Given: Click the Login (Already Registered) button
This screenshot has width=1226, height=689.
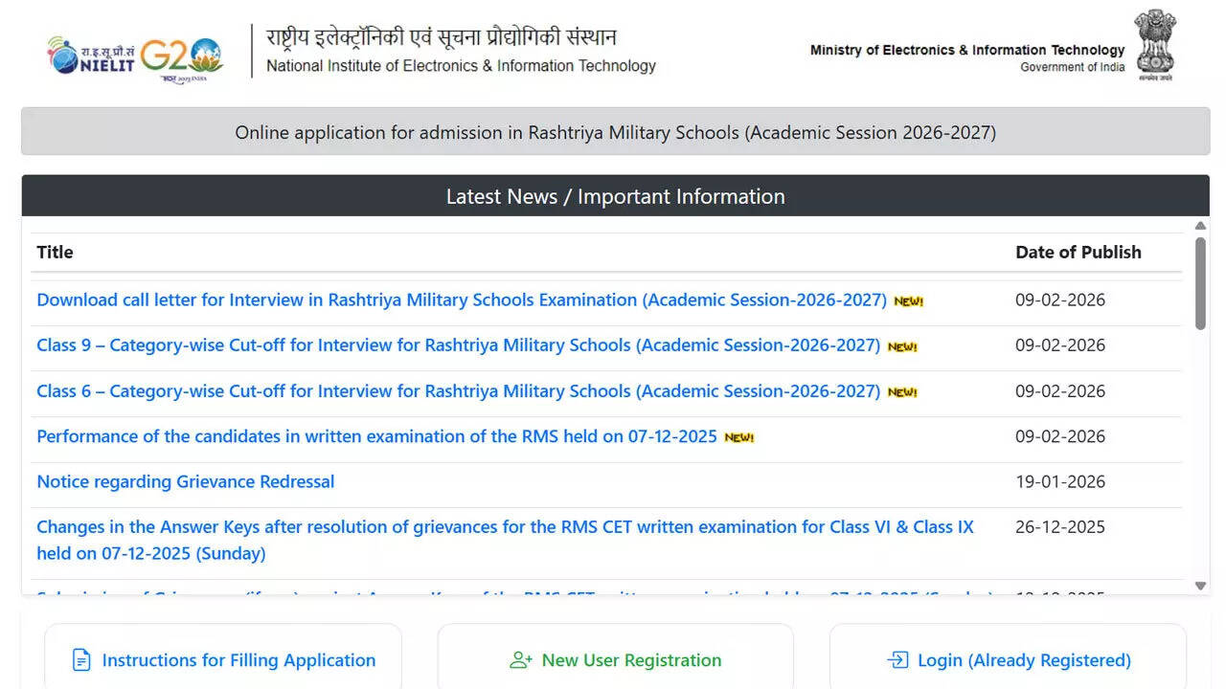Looking at the screenshot, I should coord(1008,660).
